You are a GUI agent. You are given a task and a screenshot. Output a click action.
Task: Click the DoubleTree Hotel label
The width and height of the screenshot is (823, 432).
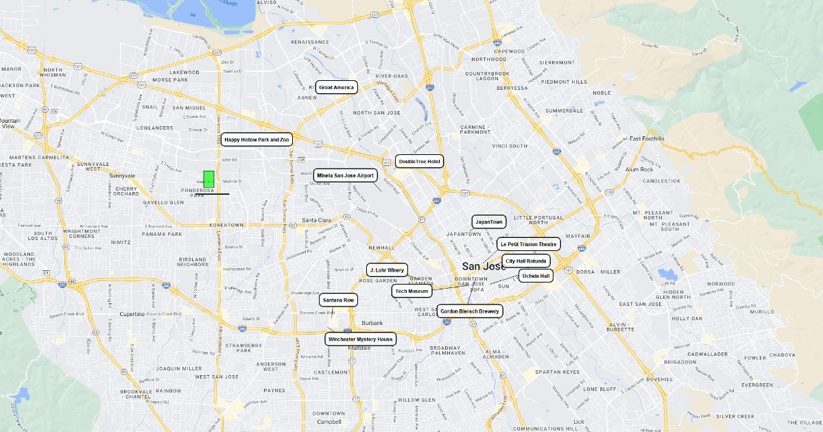click(420, 162)
